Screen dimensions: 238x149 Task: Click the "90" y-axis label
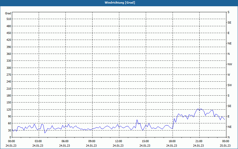[x=10, y=117]
